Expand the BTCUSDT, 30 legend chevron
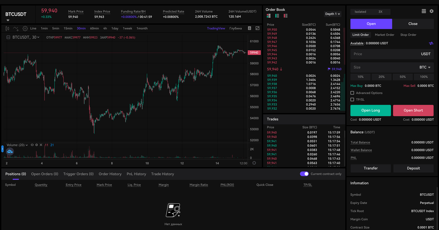This screenshot has height=230, width=439. coord(38,37)
